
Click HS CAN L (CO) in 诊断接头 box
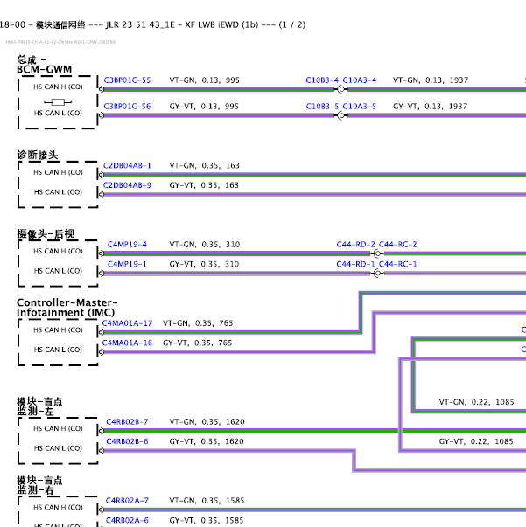(x=58, y=192)
